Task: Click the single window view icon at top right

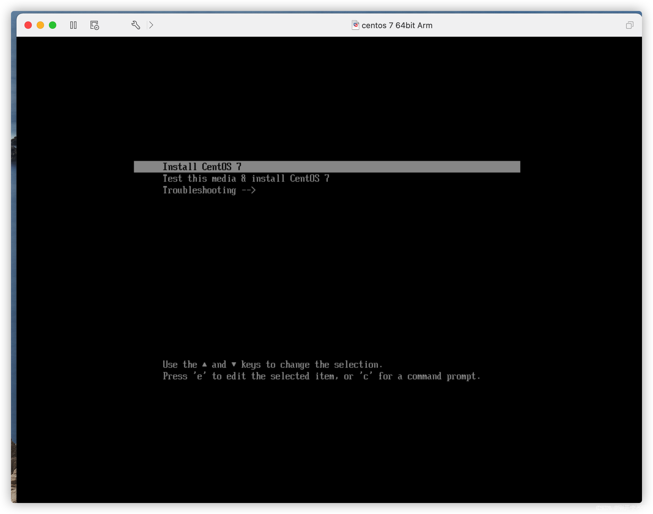Action: [x=629, y=25]
